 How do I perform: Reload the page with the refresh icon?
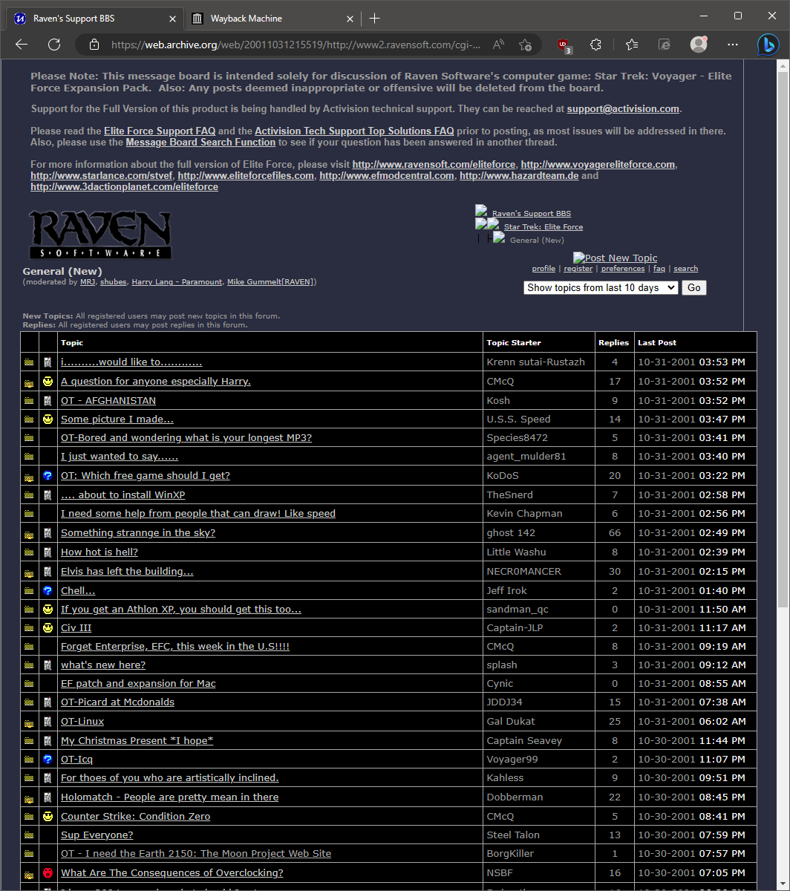pyautogui.click(x=54, y=45)
